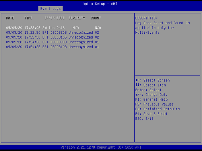Screen dimensions: 202x151
Task: Click the SEVERITY column header
Action: point(77,18)
